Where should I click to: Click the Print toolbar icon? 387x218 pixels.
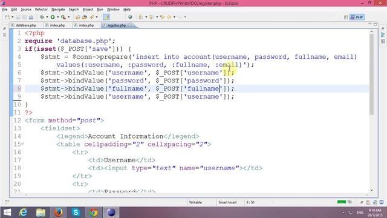pos(31,17)
